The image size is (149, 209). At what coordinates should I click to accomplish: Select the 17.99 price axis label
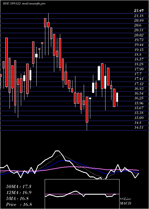coord(139,69)
